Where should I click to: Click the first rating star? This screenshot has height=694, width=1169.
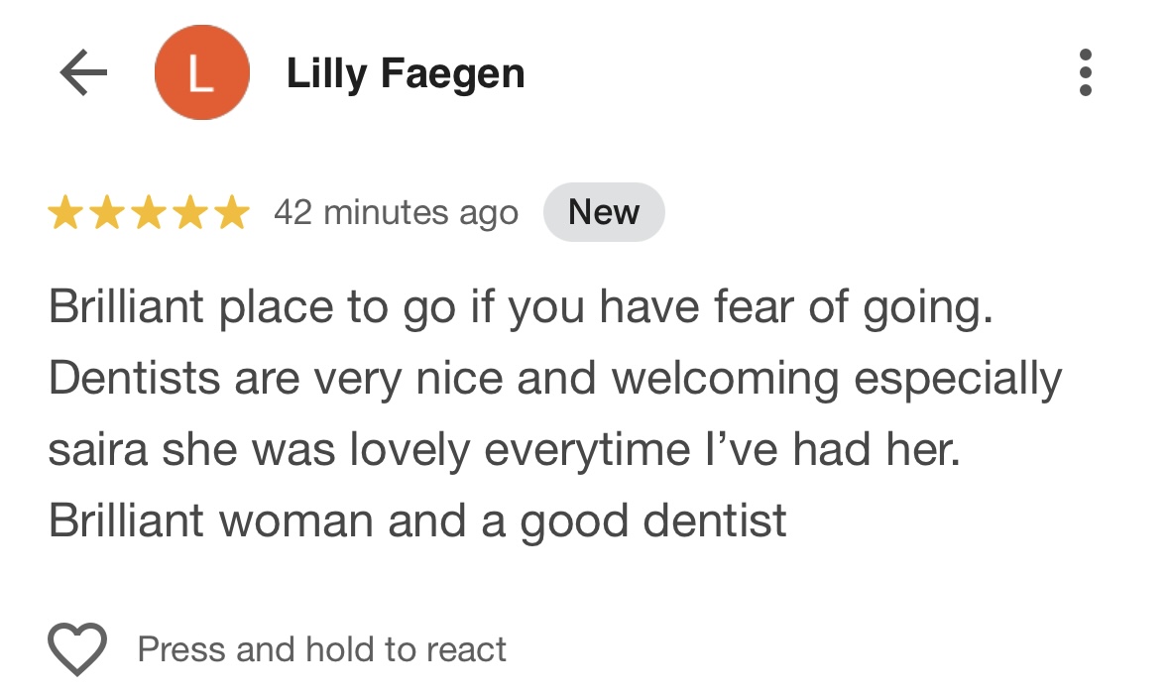(65, 213)
